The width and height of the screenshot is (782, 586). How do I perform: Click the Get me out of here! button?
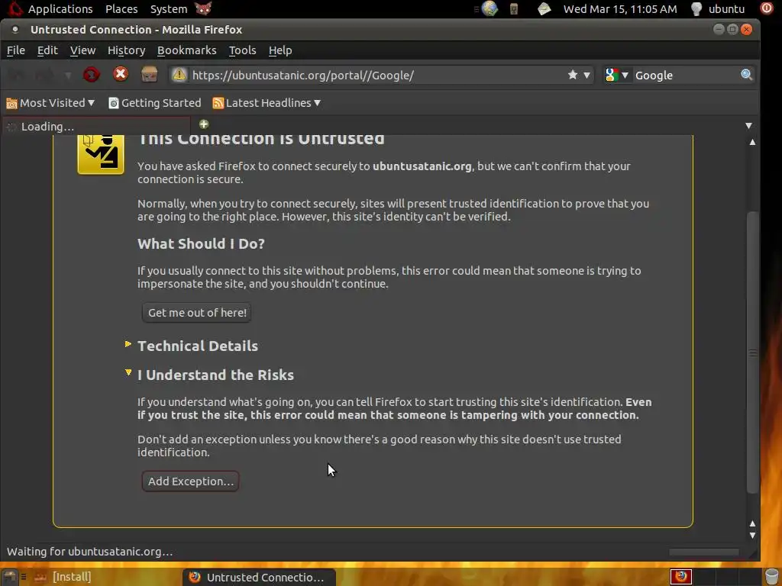pyautogui.click(x=196, y=312)
